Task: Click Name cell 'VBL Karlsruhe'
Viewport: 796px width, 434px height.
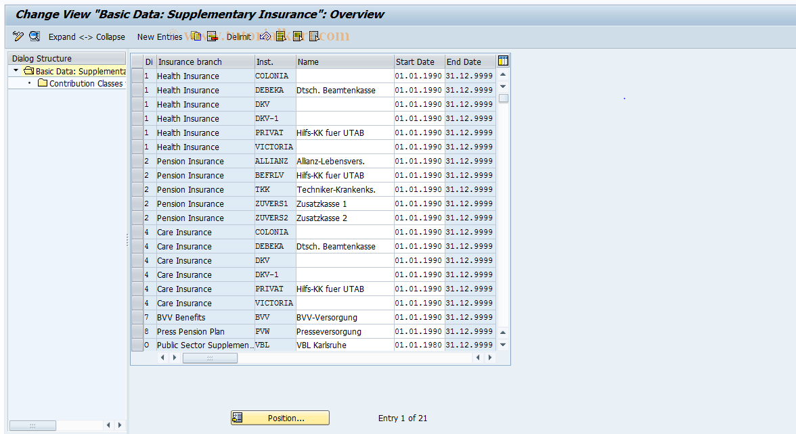Action: pyautogui.click(x=345, y=345)
